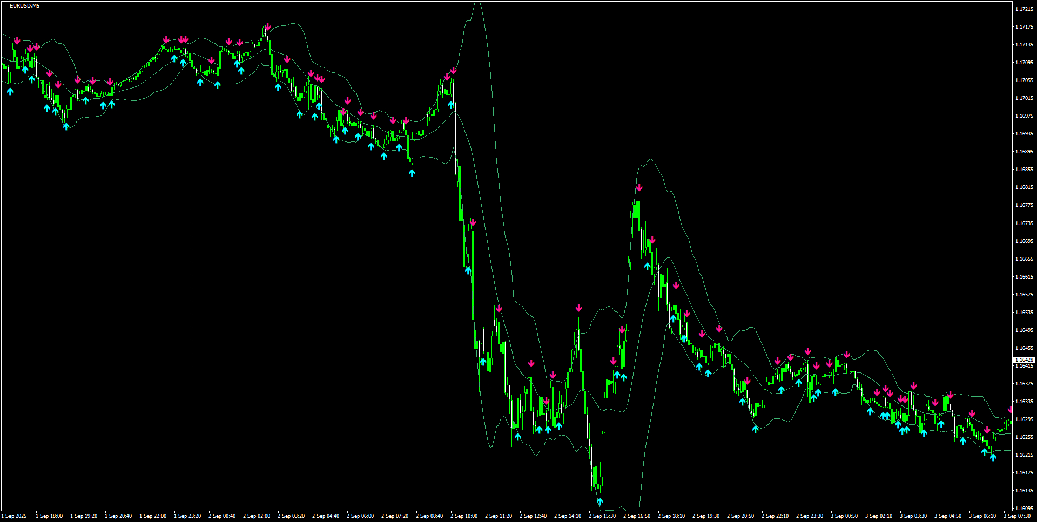1037x522 pixels.
Task: Click time axis label 2 Sep 10:00
Action: pyautogui.click(x=464, y=516)
